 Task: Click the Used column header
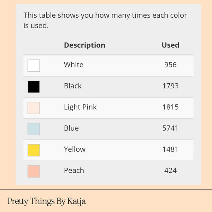click(170, 45)
